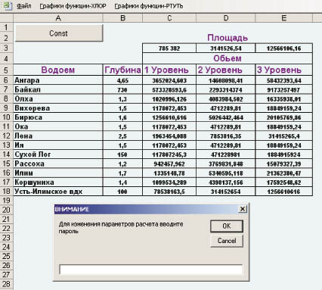322x290 pixels.
Task: Select the Ока cell
Action: (58, 126)
